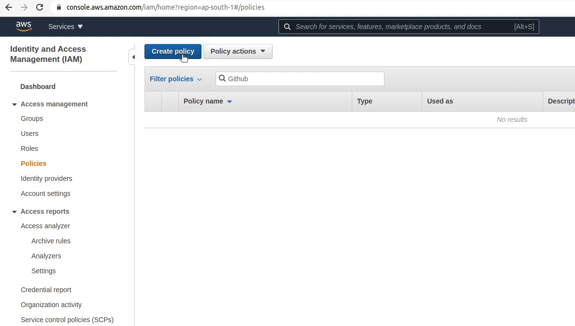Expand the Filter policies dropdown
Image resolution: width=575 pixels, height=326 pixels.
pyautogui.click(x=176, y=79)
